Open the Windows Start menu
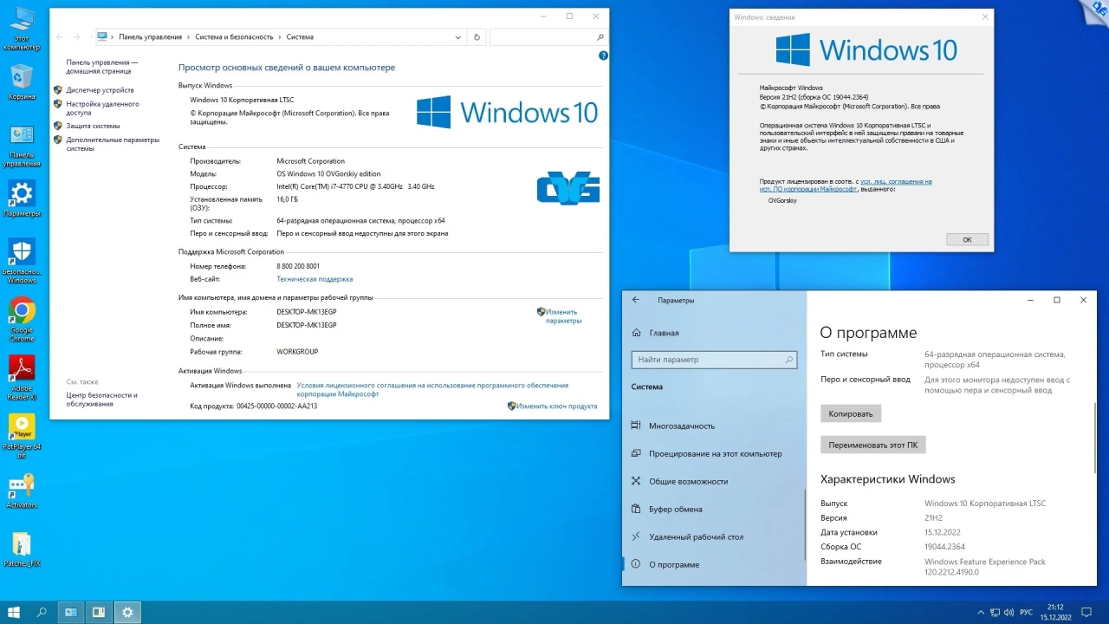 (14, 612)
